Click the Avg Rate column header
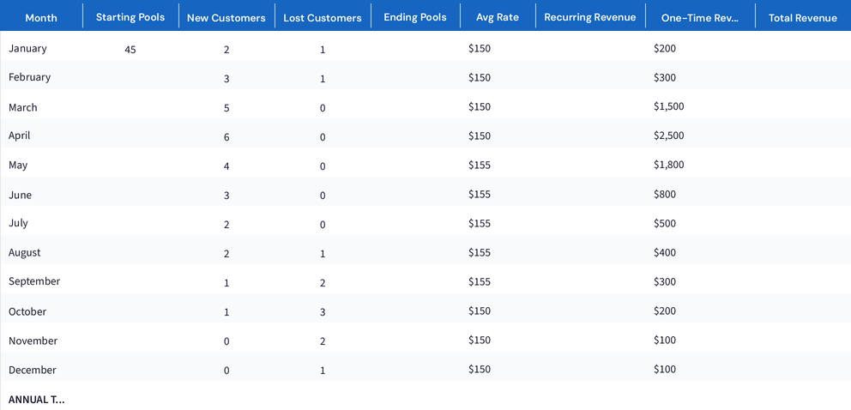The image size is (851, 410). [x=498, y=17]
